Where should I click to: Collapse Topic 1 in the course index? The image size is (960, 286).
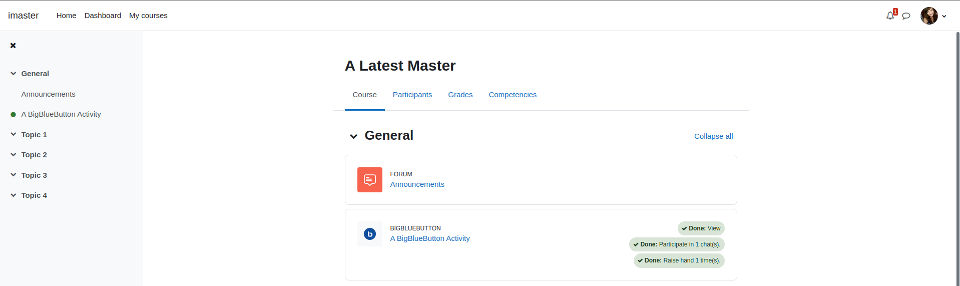[14, 135]
